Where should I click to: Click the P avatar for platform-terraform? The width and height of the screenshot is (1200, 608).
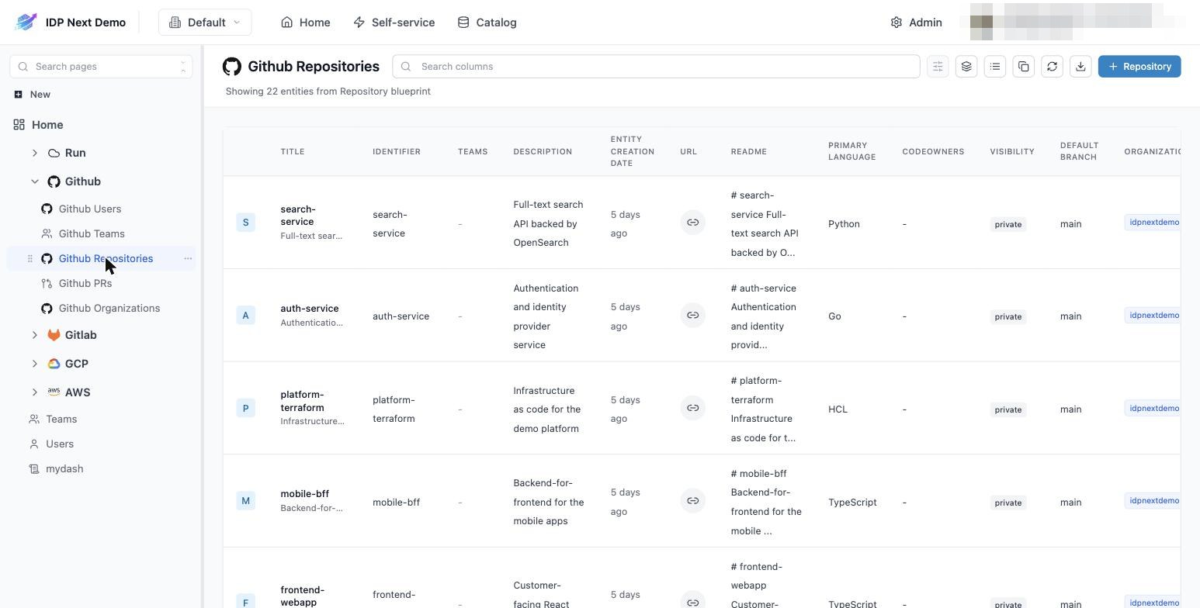[x=245, y=408]
